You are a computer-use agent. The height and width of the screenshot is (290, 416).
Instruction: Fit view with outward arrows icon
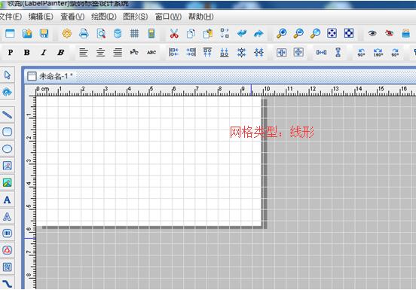(x=332, y=33)
